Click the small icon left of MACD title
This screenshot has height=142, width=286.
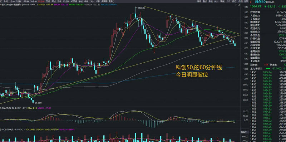(x=1, y=108)
